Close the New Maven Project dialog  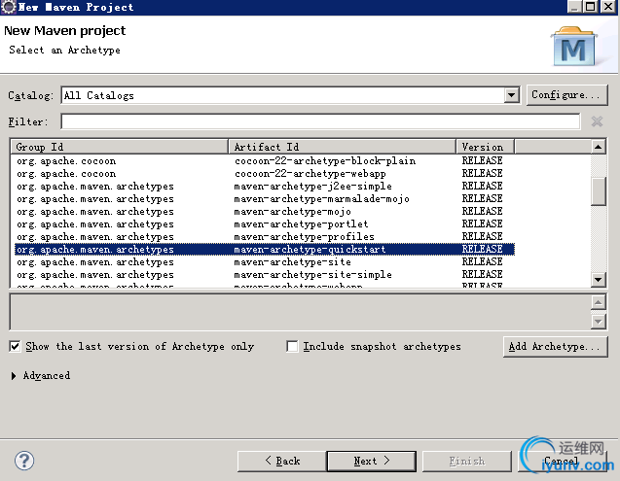(x=608, y=7)
